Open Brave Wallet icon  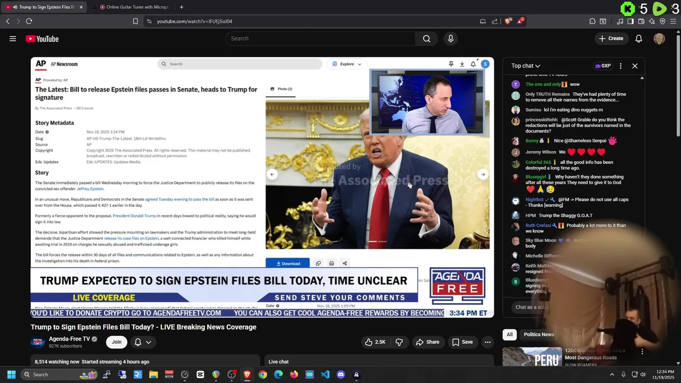(x=641, y=21)
